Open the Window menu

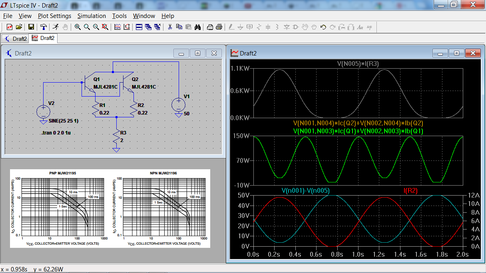(x=144, y=16)
